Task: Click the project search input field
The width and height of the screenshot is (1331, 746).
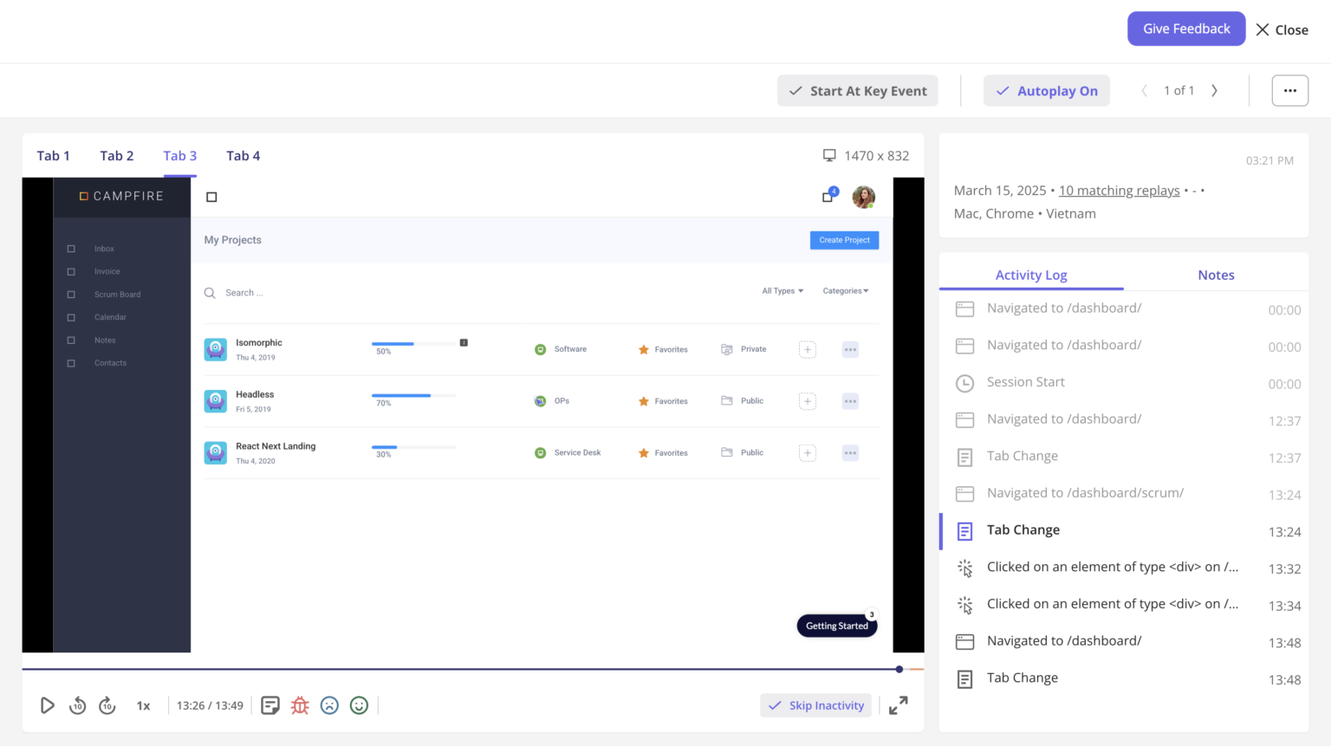Action: 260,292
